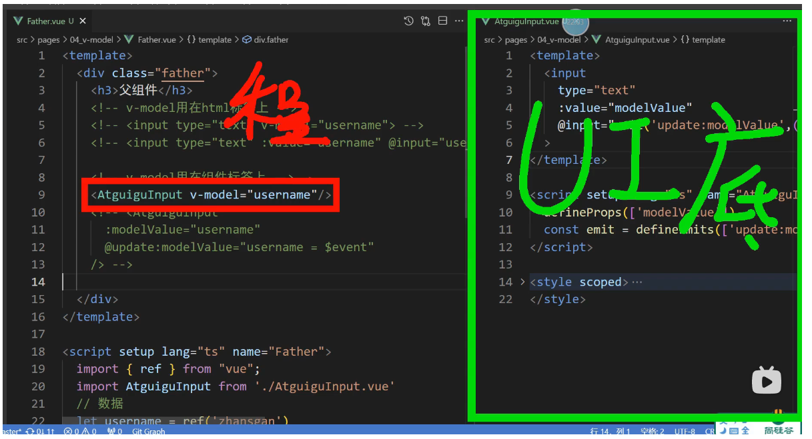The width and height of the screenshot is (812, 439).
Task: Click the '// 数据' comment line
Action: (x=100, y=404)
